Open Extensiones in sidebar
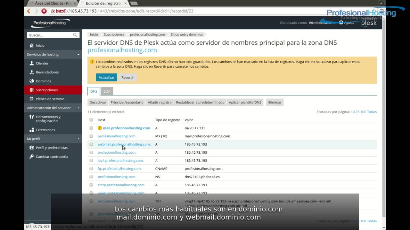 pos(45,130)
